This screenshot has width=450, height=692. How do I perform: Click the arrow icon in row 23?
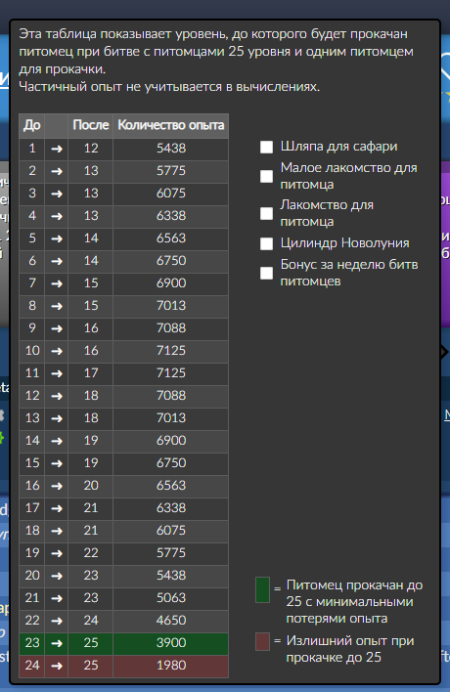[x=57, y=643]
